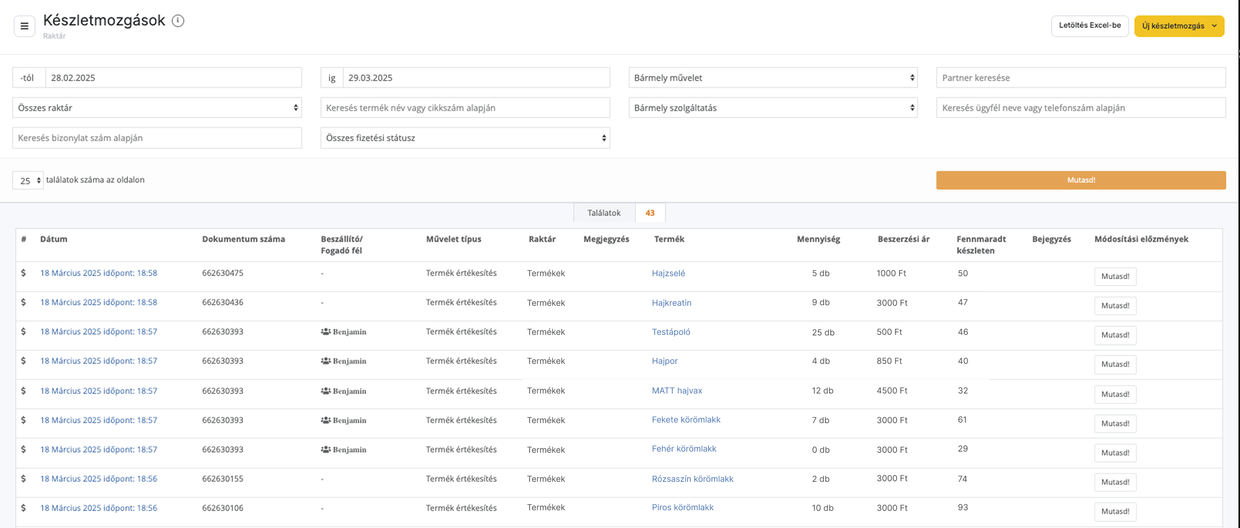
Task: Expand the Bármely szolgáltatás dropdown
Action: tap(772, 108)
